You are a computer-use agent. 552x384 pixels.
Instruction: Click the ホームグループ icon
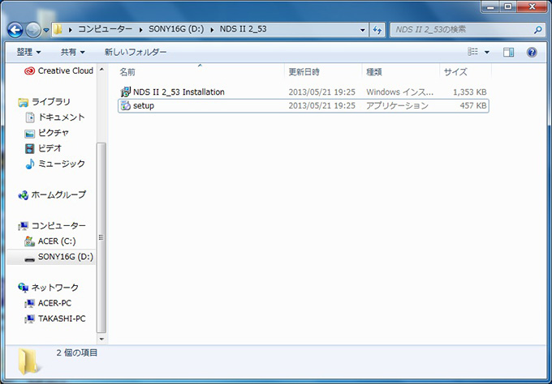pos(24,195)
